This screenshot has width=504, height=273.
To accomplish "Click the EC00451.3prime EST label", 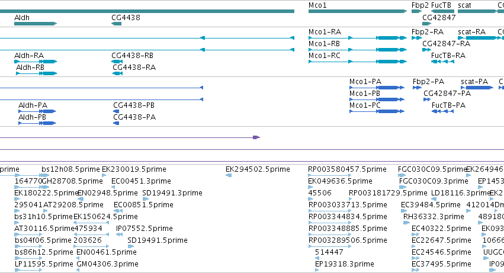I will click(141, 181).
